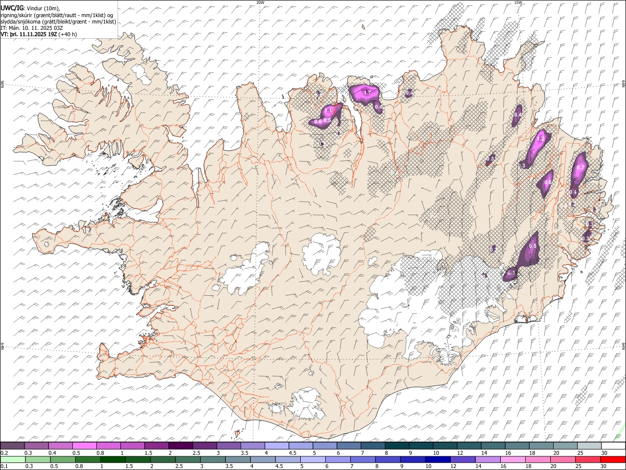Click the '30' label in bottom legend row
Image resolution: width=626 pixels, height=470 pixels.
tap(603, 466)
